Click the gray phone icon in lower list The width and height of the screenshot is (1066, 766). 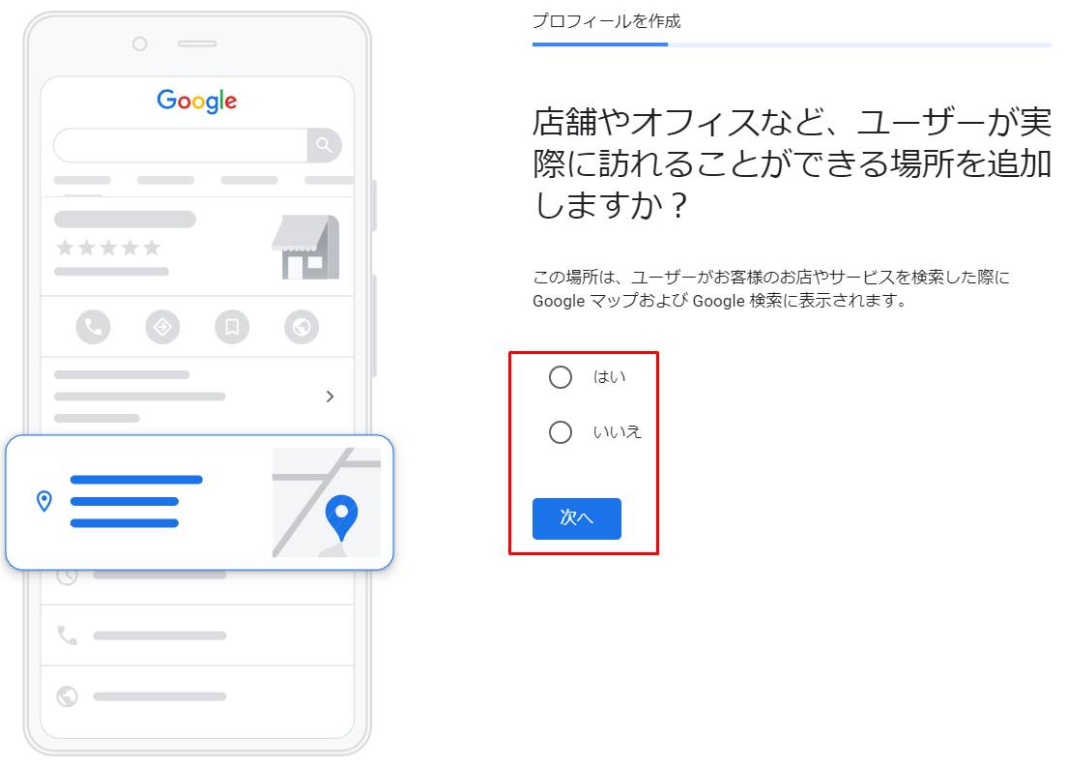[67, 635]
